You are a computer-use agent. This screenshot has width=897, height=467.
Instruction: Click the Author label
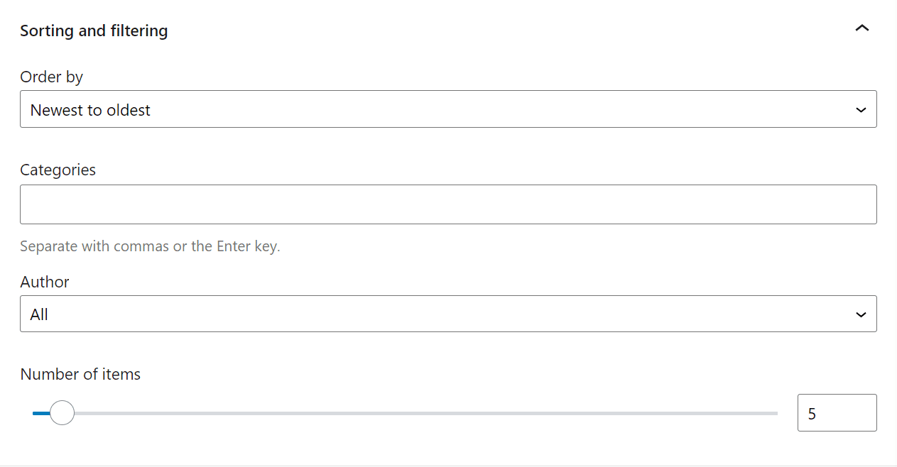pos(44,282)
